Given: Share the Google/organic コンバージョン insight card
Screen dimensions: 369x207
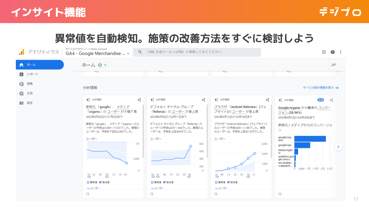Looking at the screenshot, I should (332, 100).
